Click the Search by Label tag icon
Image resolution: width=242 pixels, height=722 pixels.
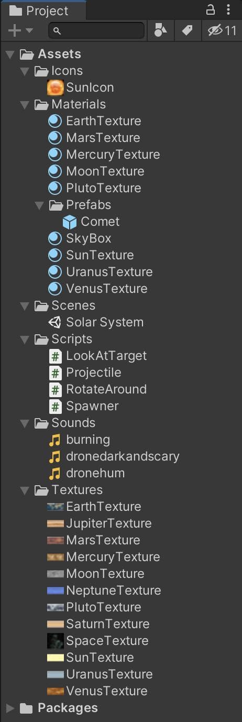click(x=187, y=31)
